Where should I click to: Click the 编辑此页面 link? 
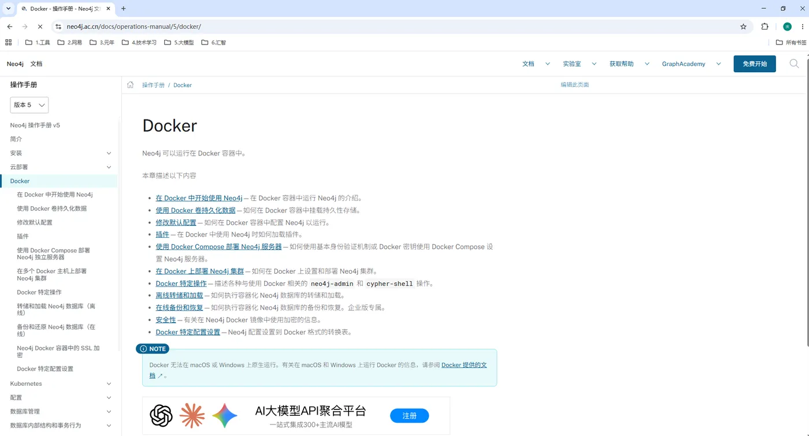tap(574, 85)
